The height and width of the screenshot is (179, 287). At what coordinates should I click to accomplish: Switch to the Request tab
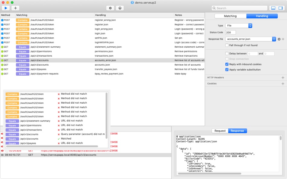(220, 131)
